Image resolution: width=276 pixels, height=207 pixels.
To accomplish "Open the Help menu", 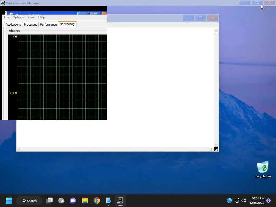I will pyautogui.click(x=42, y=17).
